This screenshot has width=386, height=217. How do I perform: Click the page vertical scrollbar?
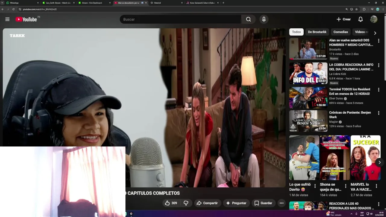point(385,48)
